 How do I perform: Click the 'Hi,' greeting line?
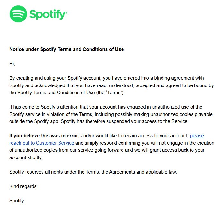coord(12,64)
